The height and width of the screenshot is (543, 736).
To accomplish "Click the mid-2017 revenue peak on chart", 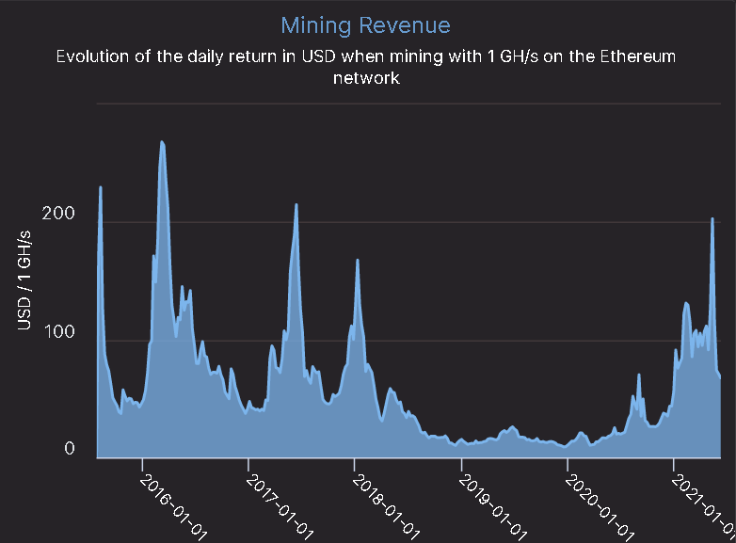I will [296, 205].
